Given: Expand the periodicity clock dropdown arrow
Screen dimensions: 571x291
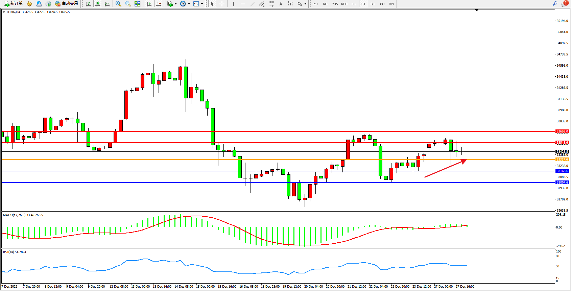Looking at the screenshot, I should pyautogui.click(x=189, y=4).
